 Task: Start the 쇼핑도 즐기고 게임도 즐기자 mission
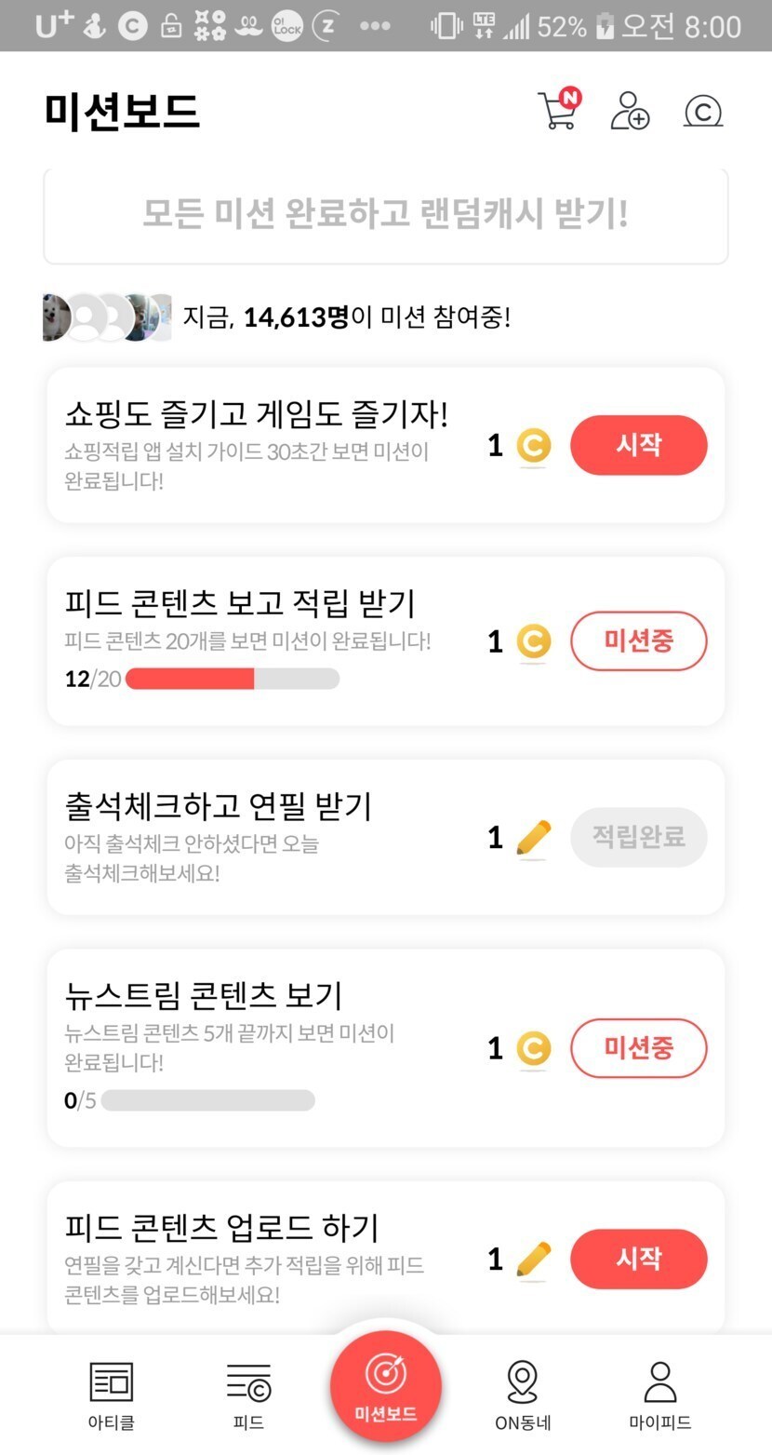(x=638, y=445)
